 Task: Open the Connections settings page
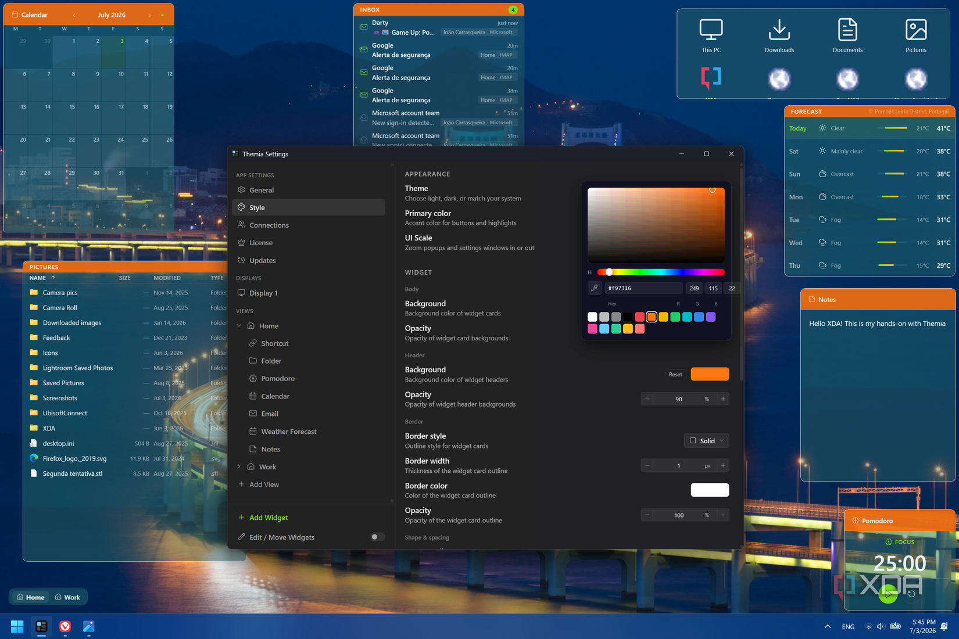(x=308, y=225)
